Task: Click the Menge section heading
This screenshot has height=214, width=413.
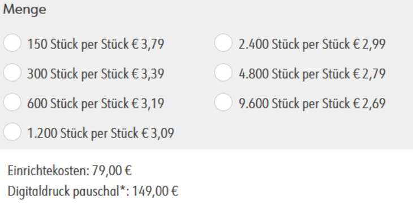Action: 24,10
